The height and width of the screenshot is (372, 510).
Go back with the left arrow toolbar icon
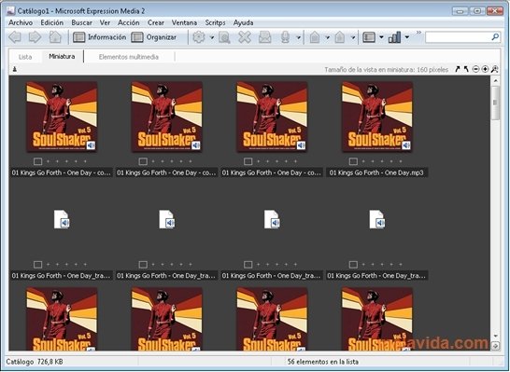click(x=15, y=37)
